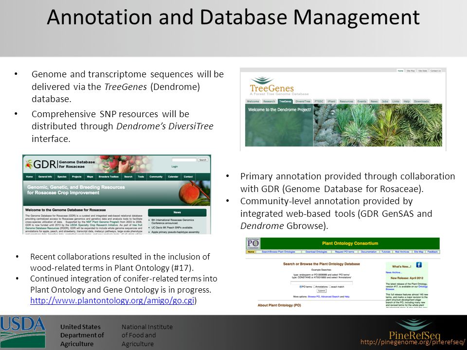Open Site Map in TreeGenes top bar
This screenshot has width=467, height=350.
click(x=411, y=71)
